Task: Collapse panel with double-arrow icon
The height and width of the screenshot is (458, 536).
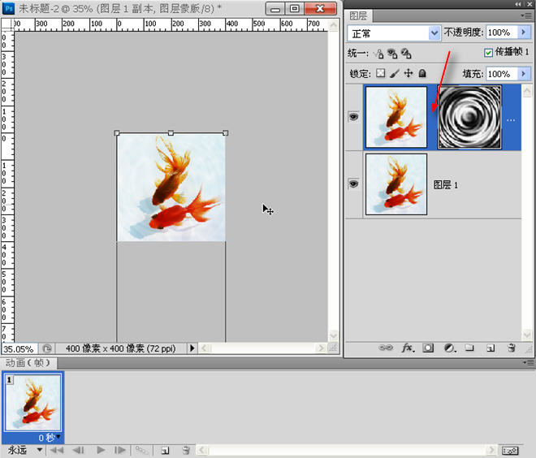Action: click(519, 4)
